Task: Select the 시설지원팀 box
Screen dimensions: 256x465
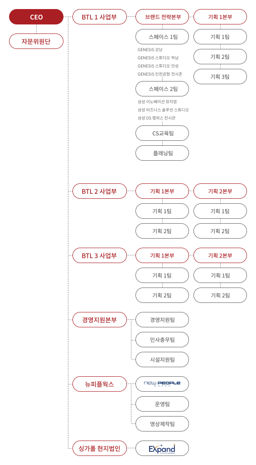Action: 162,360
